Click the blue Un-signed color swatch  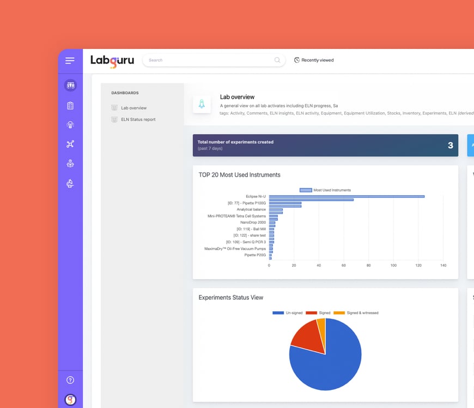coord(278,312)
